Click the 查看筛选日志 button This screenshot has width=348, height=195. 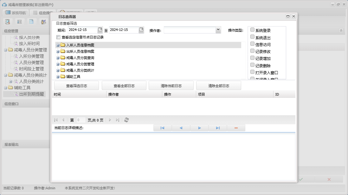[x=76, y=86]
